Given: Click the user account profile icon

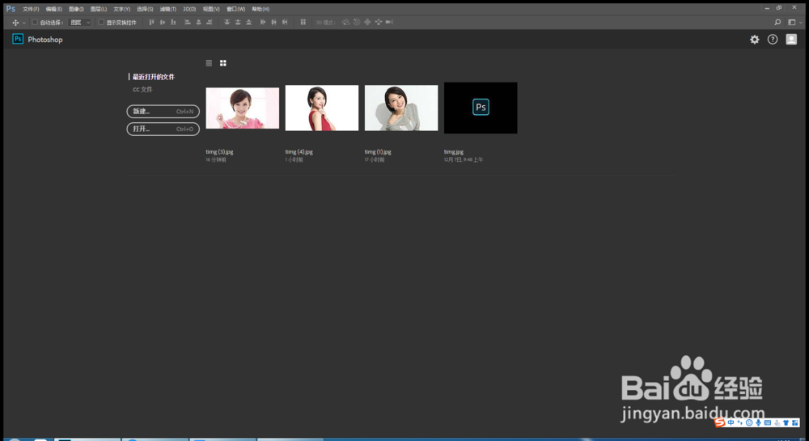Looking at the screenshot, I should tap(791, 39).
